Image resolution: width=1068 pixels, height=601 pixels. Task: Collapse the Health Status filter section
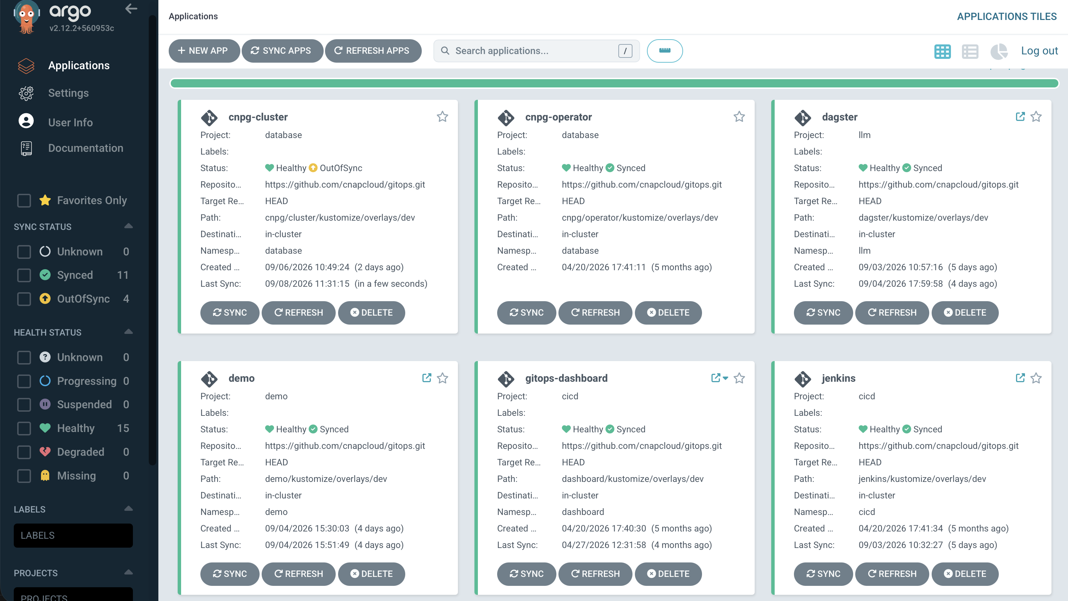point(128,331)
